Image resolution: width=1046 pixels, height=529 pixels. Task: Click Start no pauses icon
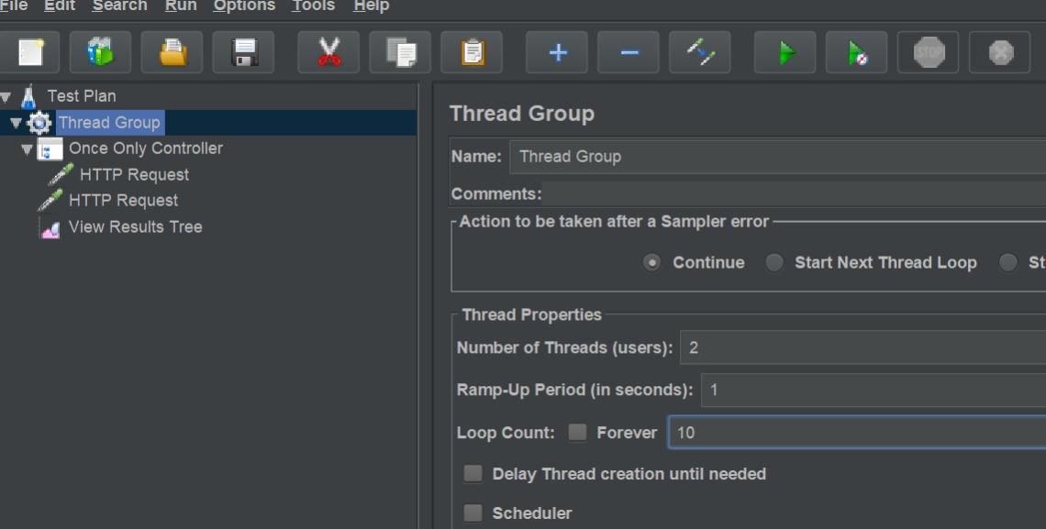coord(857,52)
